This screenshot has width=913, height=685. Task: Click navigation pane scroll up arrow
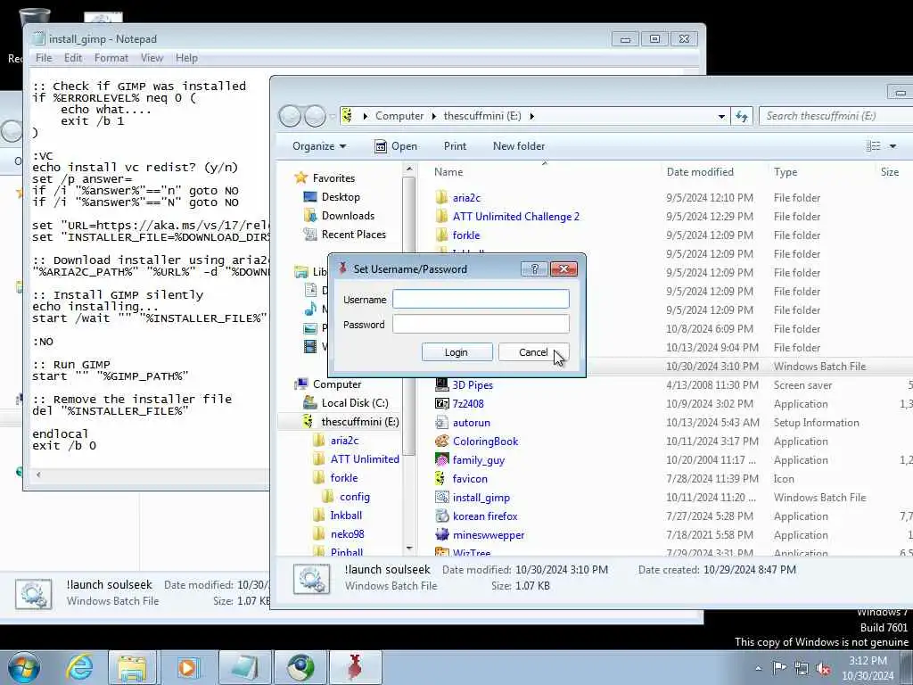point(408,169)
